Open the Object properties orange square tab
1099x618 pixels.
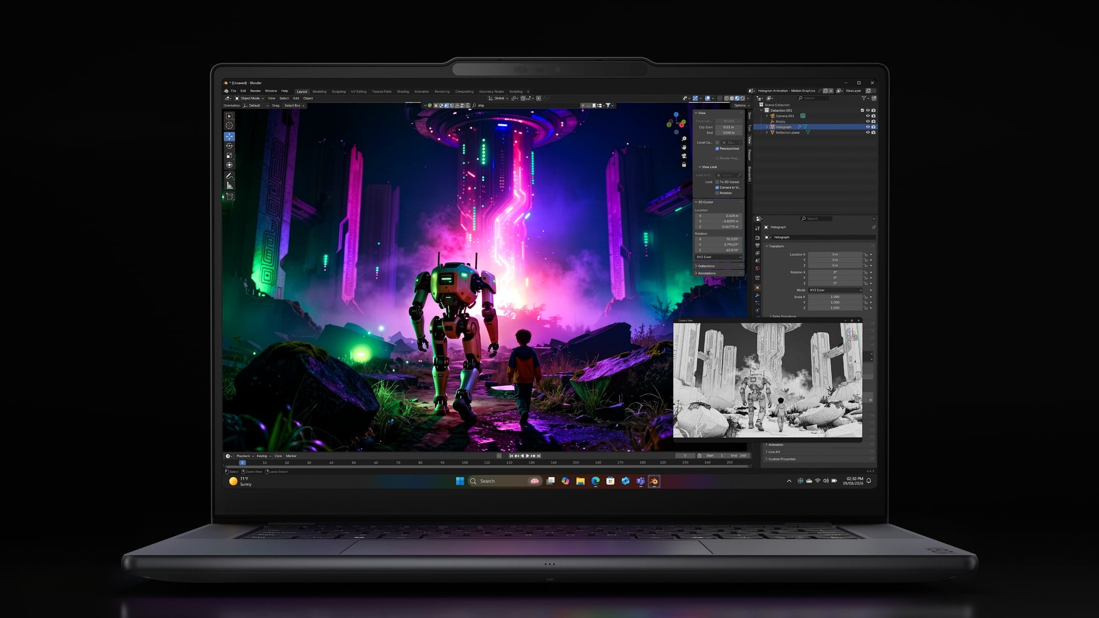pyautogui.click(x=757, y=288)
